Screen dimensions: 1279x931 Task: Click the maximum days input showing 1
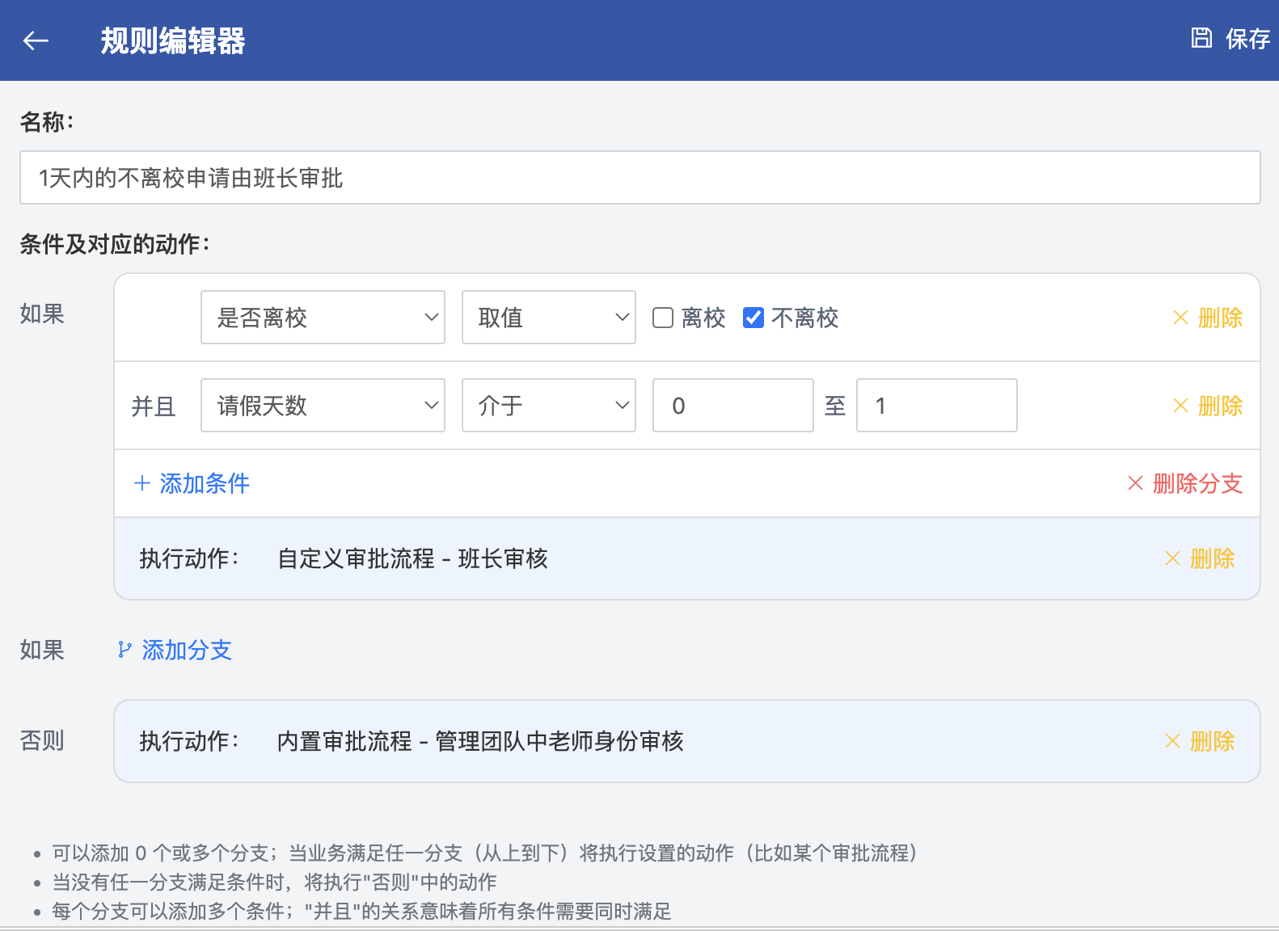point(936,406)
